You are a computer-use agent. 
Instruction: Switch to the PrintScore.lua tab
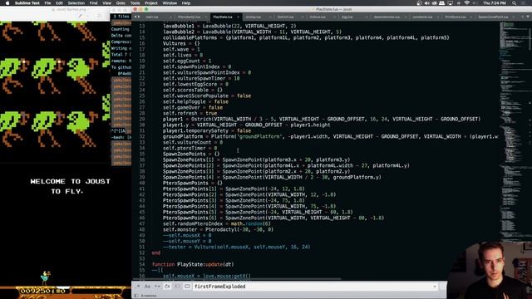pos(456,17)
